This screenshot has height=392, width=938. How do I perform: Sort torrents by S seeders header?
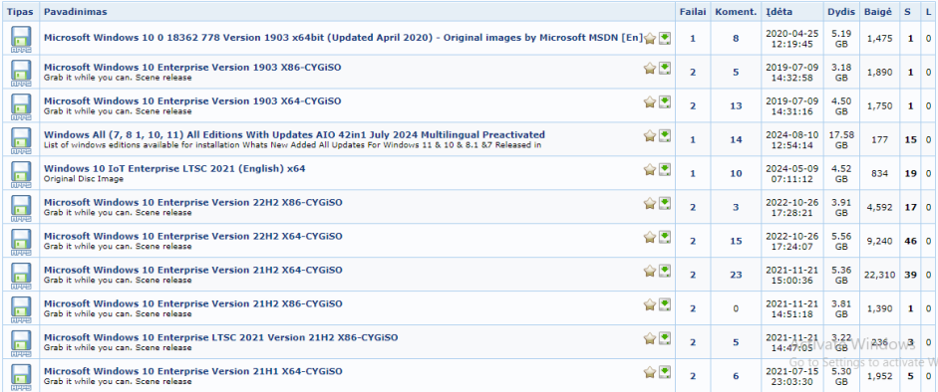[x=907, y=11]
